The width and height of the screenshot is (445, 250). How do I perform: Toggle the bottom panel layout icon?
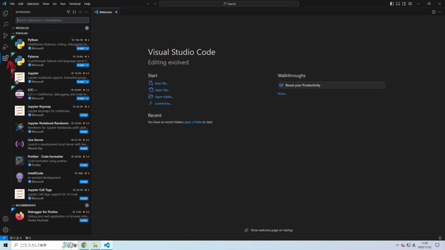coord(398,3)
